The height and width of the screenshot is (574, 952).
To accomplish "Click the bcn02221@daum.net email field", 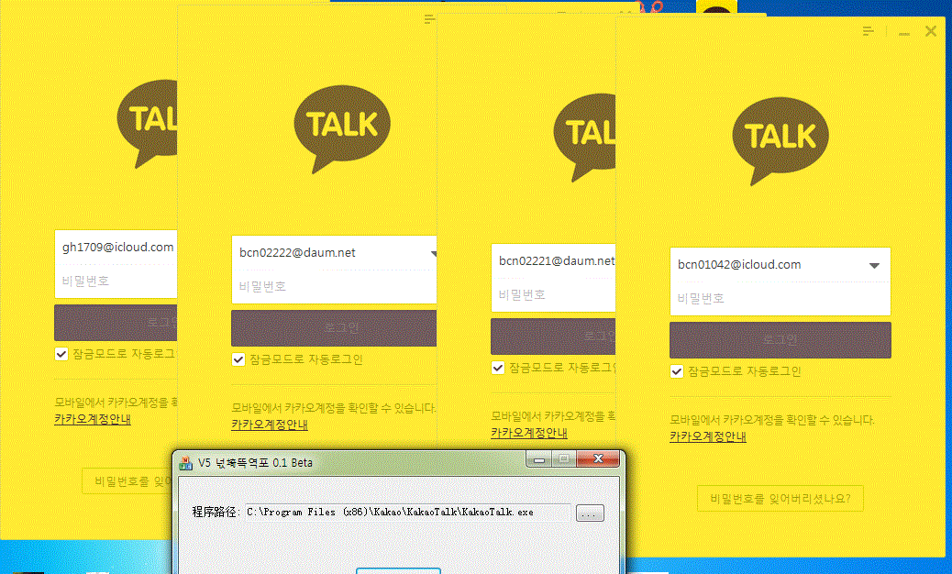I will point(553,261).
